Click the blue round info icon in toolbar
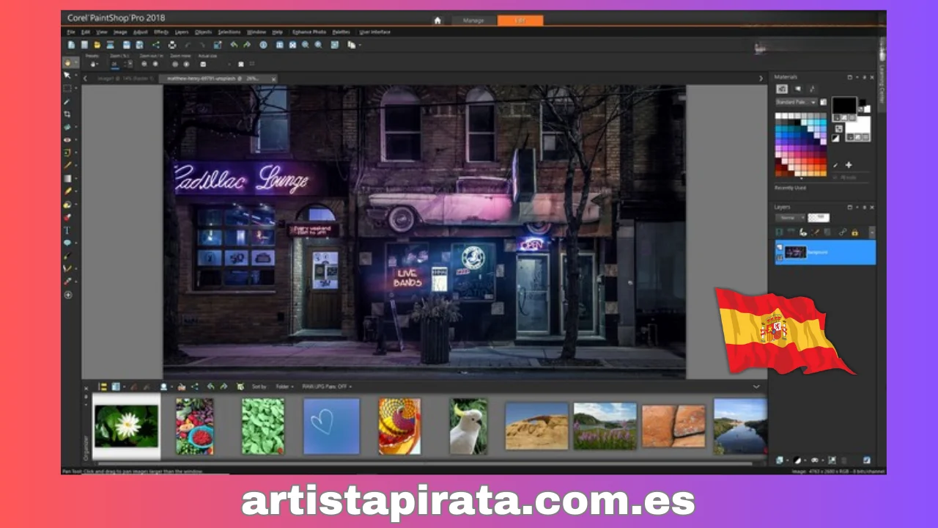 (263, 45)
